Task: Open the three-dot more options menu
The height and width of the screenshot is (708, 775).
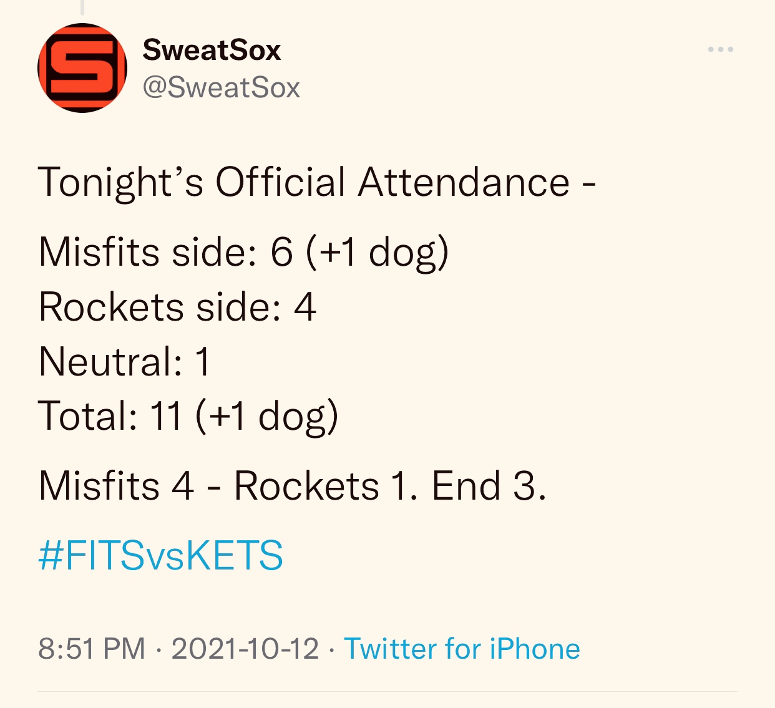Action: click(721, 49)
